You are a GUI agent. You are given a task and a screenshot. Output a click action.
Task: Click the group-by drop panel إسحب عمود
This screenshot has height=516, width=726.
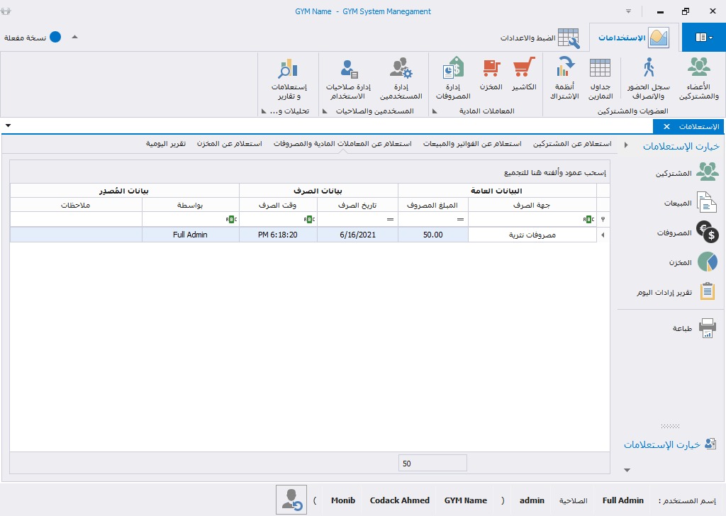coord(310,173)
